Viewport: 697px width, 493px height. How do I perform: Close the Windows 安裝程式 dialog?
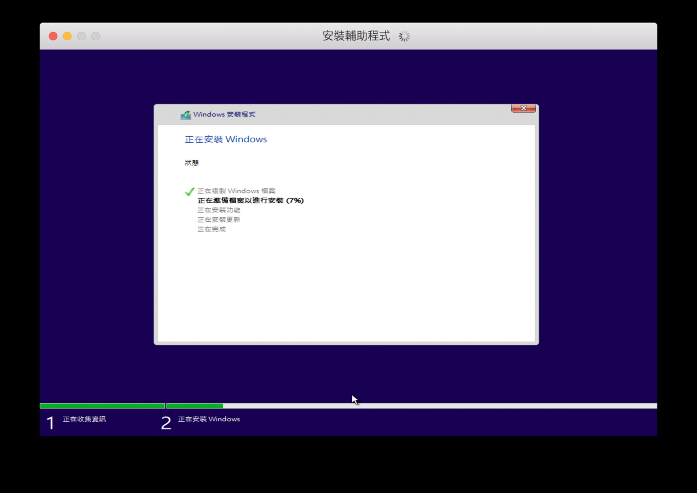click(524, 108)
